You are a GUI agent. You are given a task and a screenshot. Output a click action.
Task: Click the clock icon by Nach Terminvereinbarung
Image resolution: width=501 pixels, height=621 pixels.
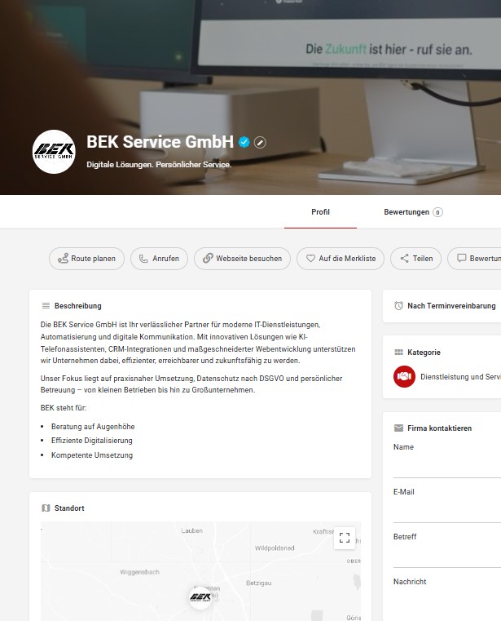click(x=398, y=306)
